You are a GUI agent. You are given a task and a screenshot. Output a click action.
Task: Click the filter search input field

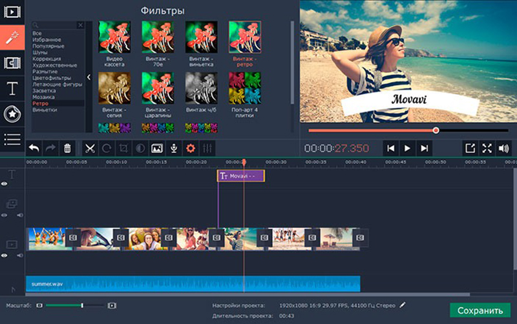tap(54, 25)
